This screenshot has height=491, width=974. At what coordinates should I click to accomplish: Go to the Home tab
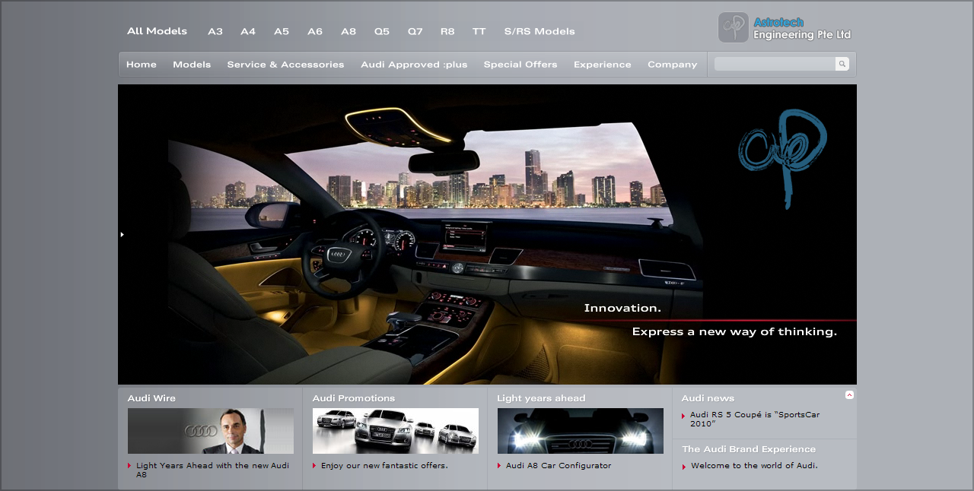pyautogui.click(x=142, y=65)
